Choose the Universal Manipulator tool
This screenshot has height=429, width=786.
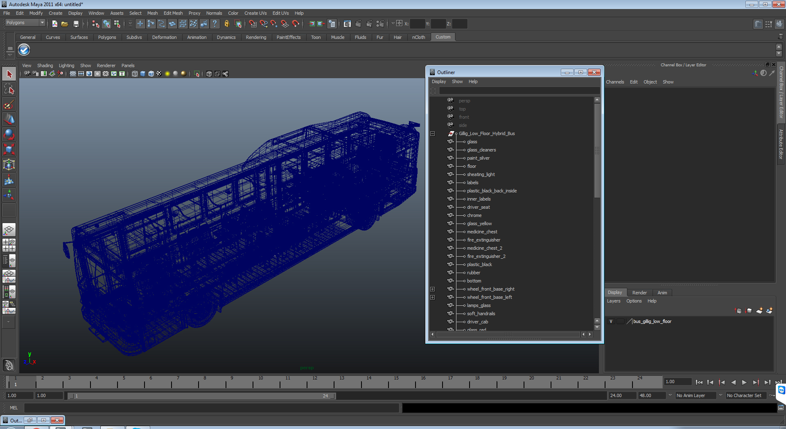(x=9, y=165)
